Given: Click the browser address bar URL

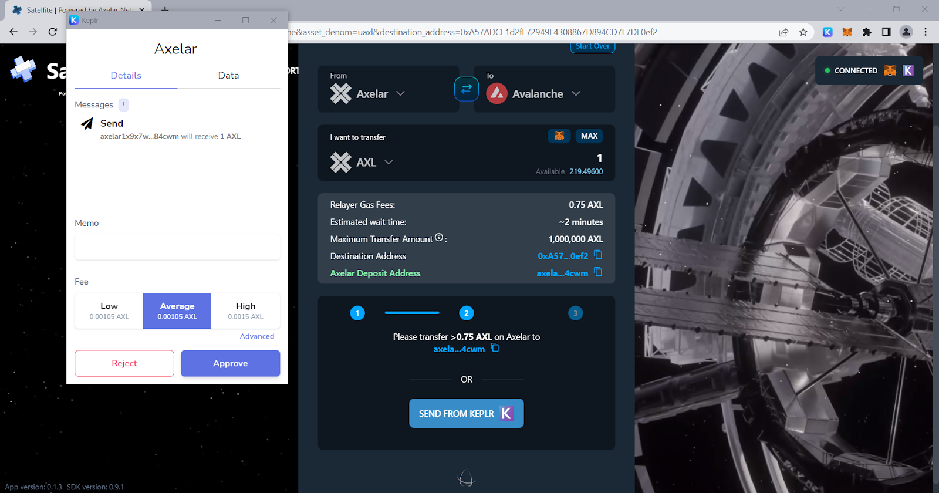Looking at the screenshot, I should [x=472, y=32].
